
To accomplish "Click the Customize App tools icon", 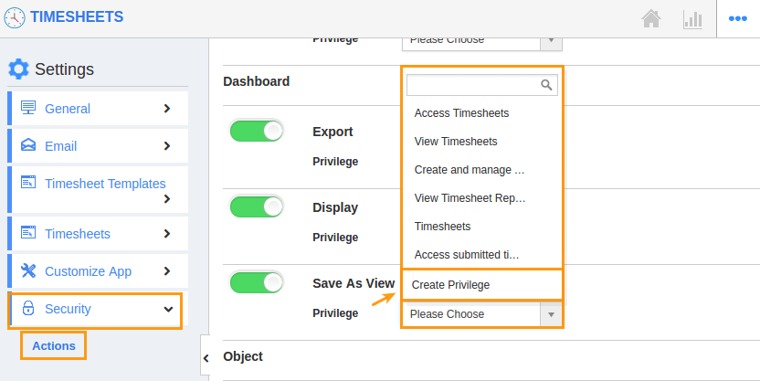I will pos(28,270).
